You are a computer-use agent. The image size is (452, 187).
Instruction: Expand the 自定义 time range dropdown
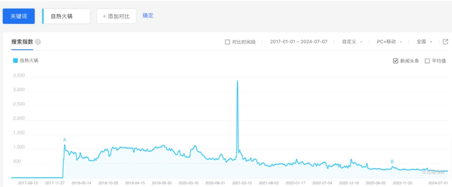click(x=352, y=42)
